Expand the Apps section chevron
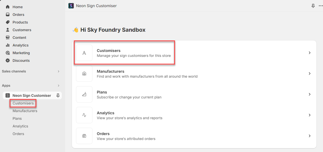This screenshot has width=323, height=152. pos(58,86)
